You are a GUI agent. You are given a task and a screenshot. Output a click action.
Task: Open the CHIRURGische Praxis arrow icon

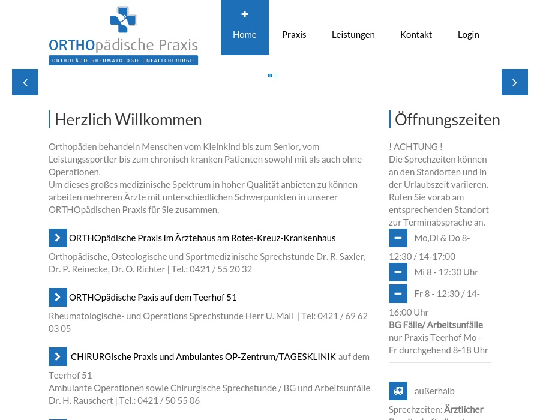point(58,356)
